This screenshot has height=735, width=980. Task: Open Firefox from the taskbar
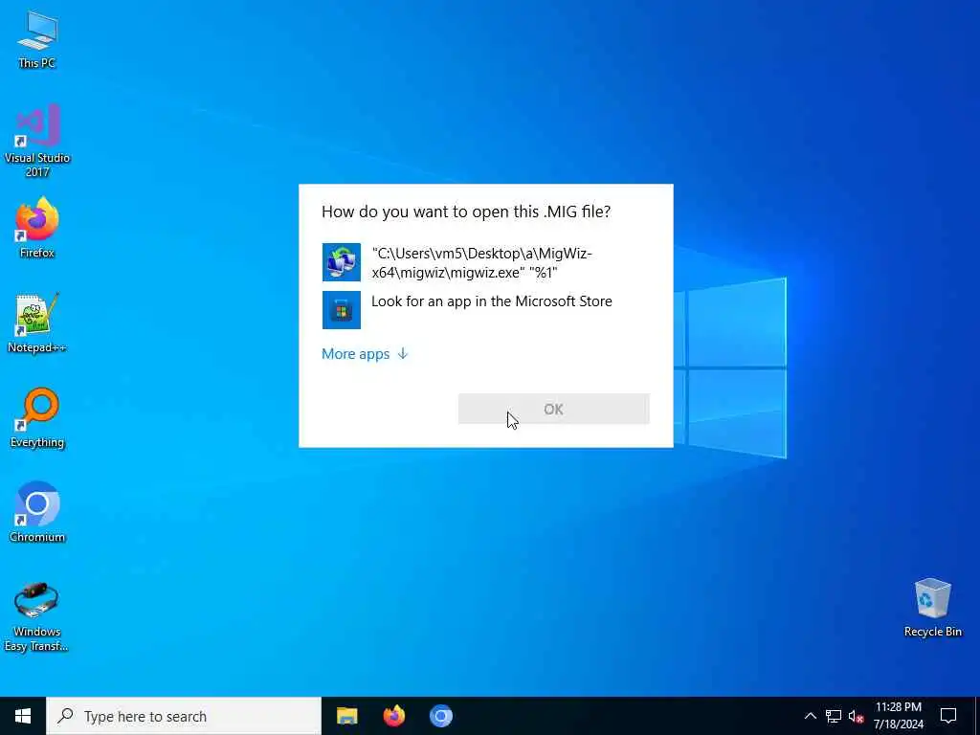[x=393, y=716]
